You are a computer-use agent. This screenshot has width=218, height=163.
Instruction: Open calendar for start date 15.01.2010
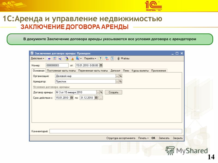[72, 98]
